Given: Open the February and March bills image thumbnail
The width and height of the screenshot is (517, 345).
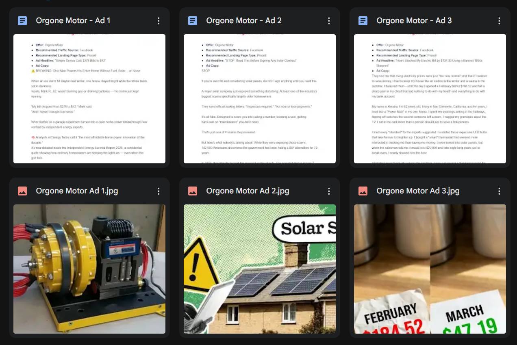Looking at the screenshot, I should (x=430, y=269).
